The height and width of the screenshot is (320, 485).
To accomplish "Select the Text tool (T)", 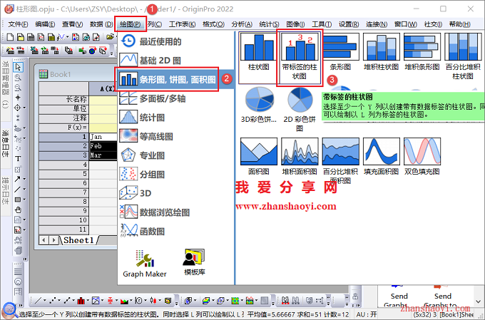I will pos(18,159).
